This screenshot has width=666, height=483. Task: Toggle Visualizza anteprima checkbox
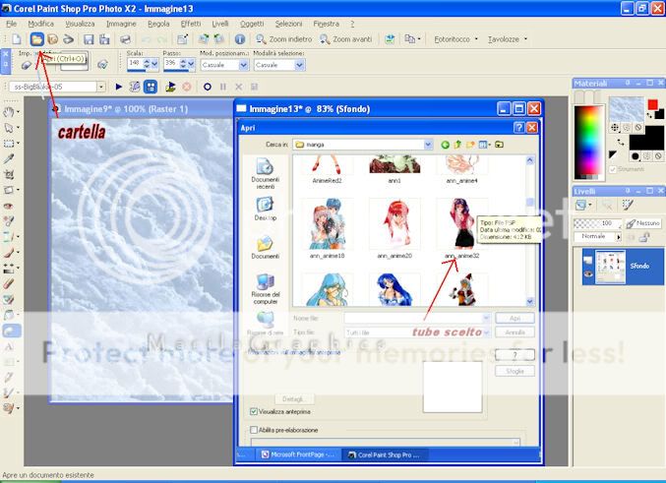[254, 411]
